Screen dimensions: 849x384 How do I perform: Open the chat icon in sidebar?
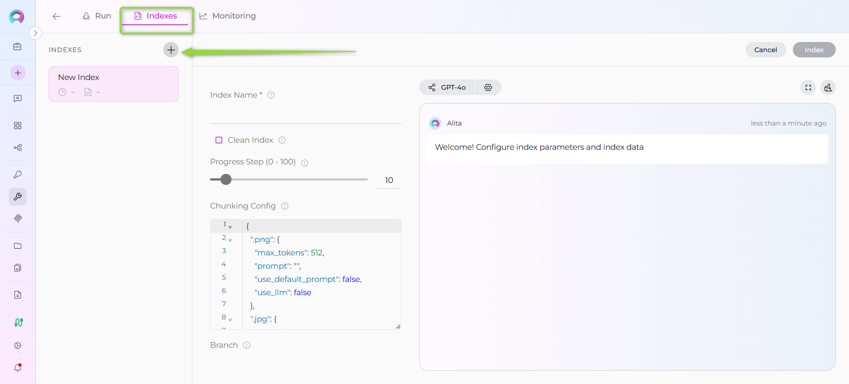click(18, 99)
